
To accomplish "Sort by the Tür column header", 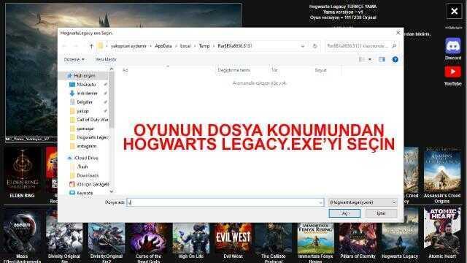I will (x=274, y=70).
